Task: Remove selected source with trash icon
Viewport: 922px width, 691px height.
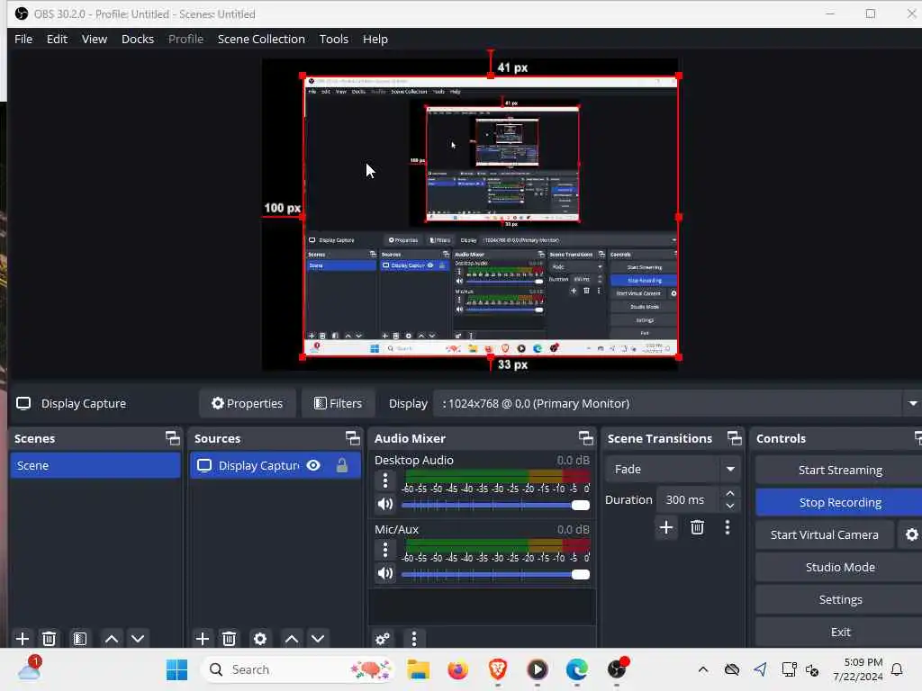Action: (230, 638)
